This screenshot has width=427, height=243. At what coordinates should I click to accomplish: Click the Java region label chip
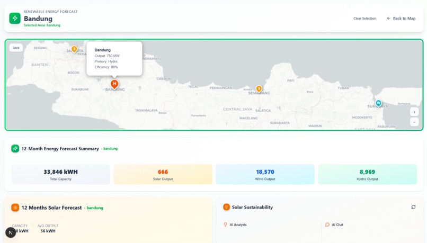point(16,48)
